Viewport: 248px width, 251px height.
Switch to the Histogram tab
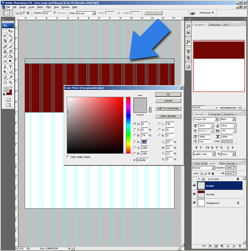pos(215,25)
